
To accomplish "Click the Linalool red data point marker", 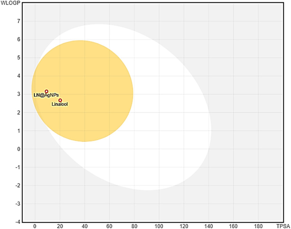I will (60, 100).
